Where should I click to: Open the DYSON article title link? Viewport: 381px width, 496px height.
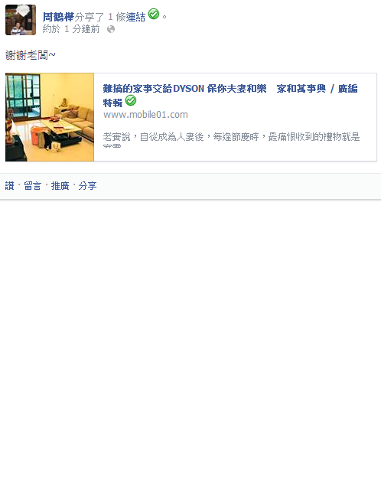[x=230, y=89]
